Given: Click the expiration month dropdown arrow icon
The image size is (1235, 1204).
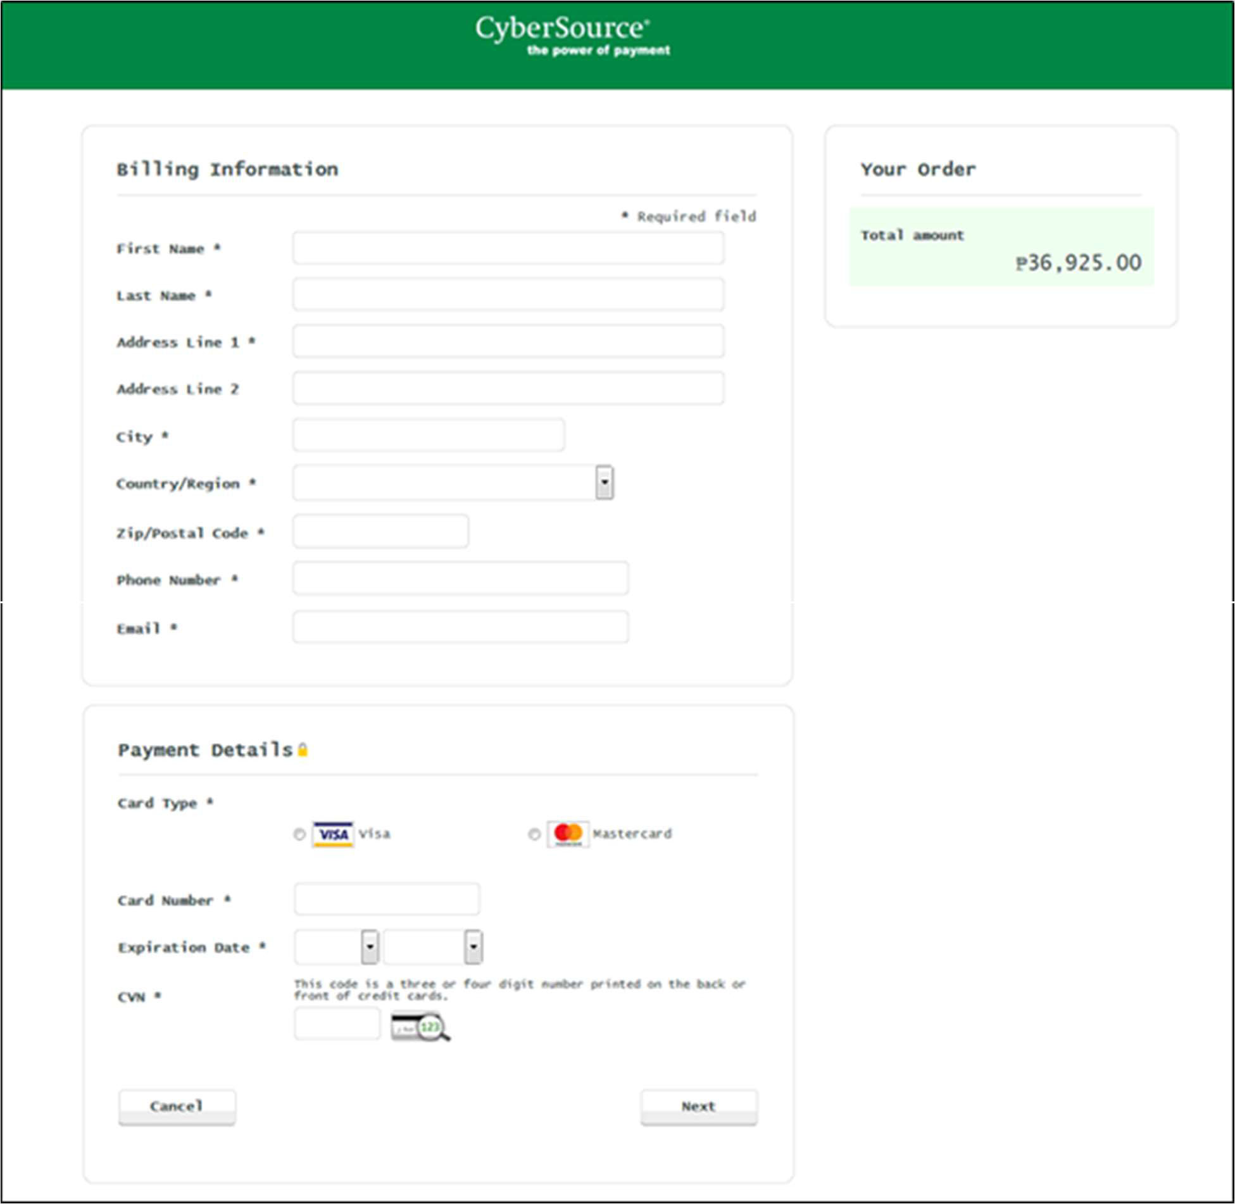Looking at the screenshot, I should point(370,948).
